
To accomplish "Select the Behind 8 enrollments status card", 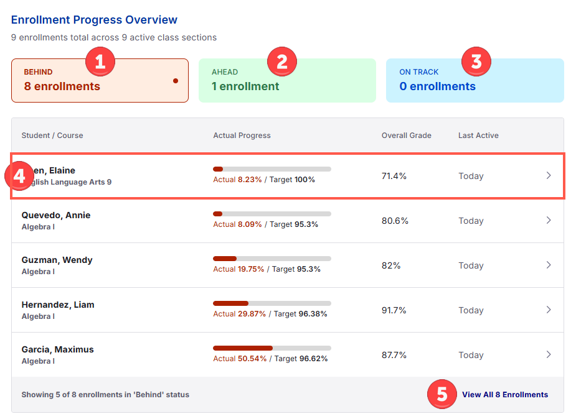I will [x=100, y=80].
